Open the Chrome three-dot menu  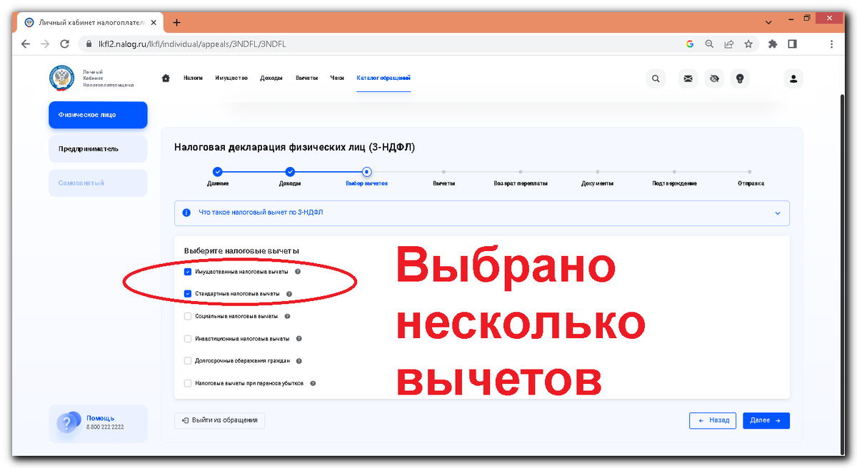pos(831,44)
